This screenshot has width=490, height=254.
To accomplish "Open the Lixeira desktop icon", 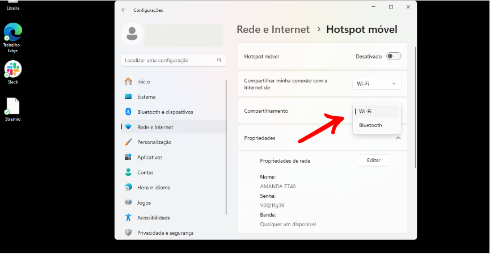I will click(x=13, y=5).
